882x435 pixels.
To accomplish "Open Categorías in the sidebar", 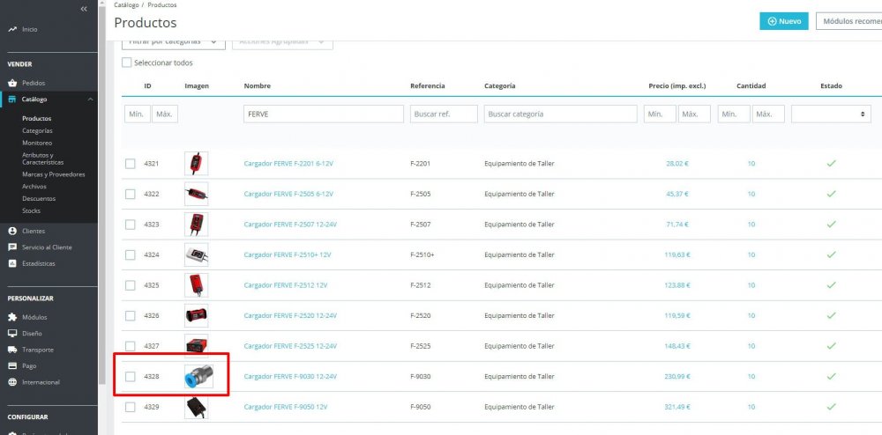I will (37, 131).
